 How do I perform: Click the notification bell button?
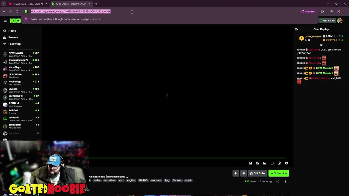[236, 173]
